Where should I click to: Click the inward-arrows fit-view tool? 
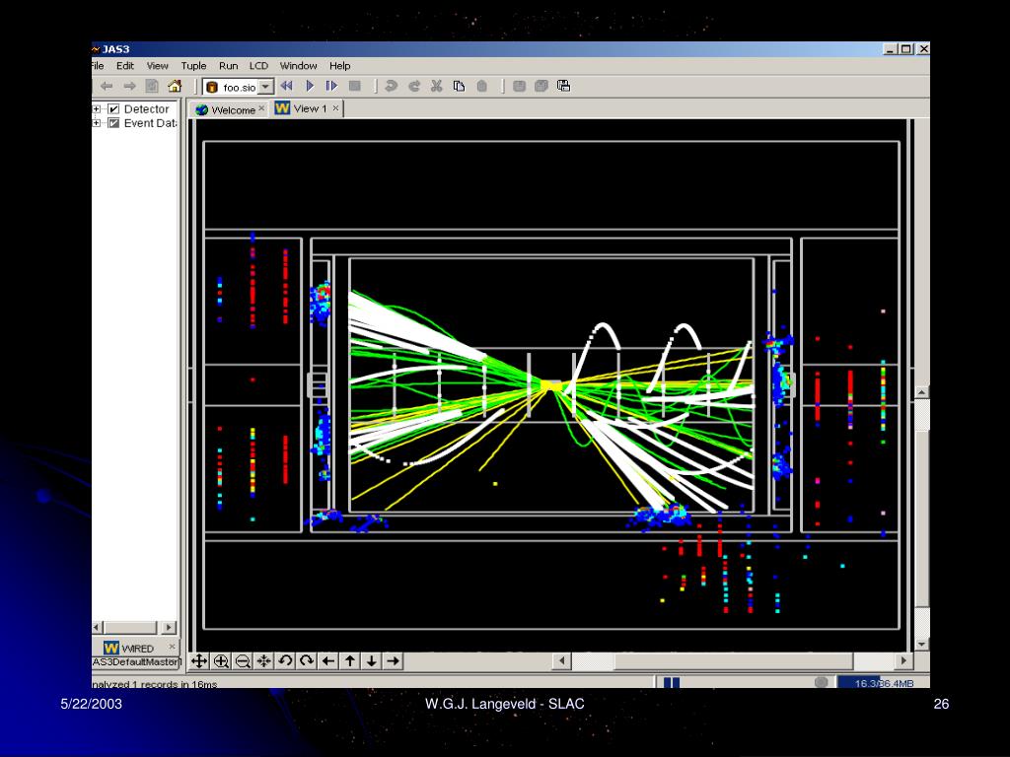coord(264,661)
